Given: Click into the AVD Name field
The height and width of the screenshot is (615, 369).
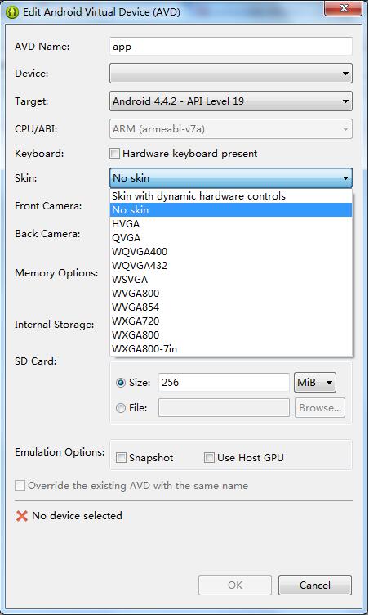Looking at the screenshot, I should click(x=231, y=47).
